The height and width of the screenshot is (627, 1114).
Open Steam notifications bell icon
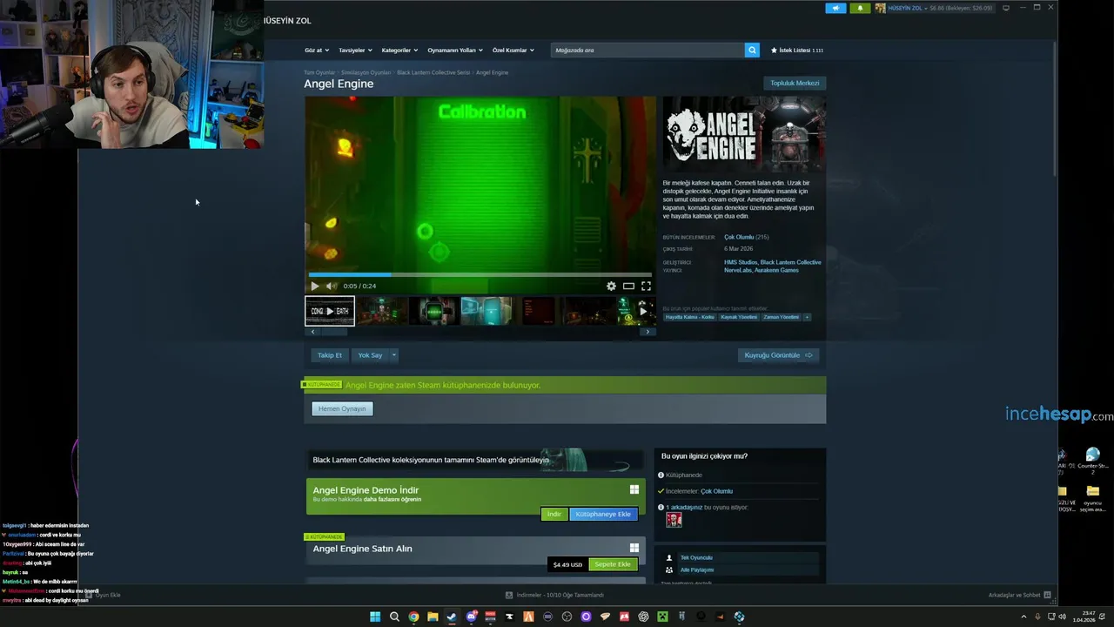pos(860,8)
